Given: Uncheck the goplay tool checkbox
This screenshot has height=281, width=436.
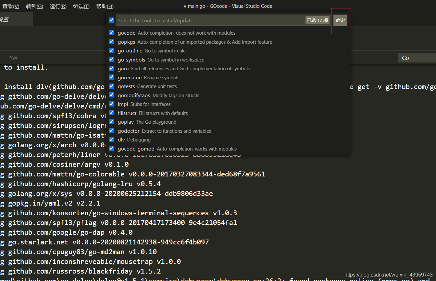Looking at the screenshot, I should click(111, 122).
